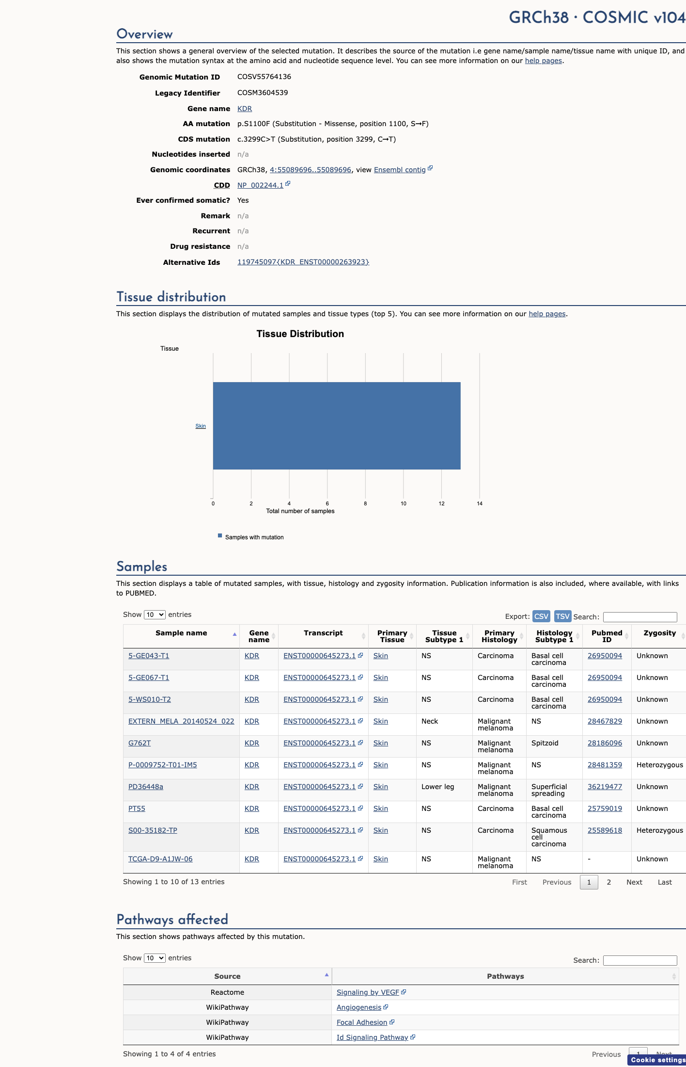Viewport: 686px width, 1067px height.
Task: Click external link icon in S00-35182-TP transcript cell
Action: [x=360, y=830]
